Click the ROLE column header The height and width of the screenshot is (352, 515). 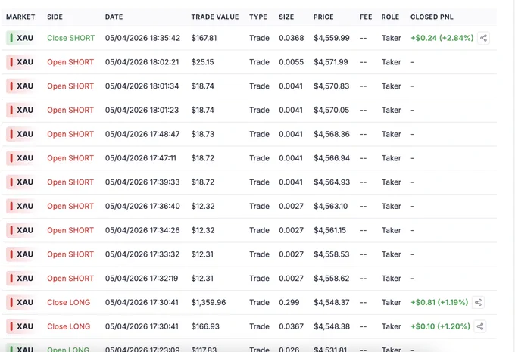[390, 17]
